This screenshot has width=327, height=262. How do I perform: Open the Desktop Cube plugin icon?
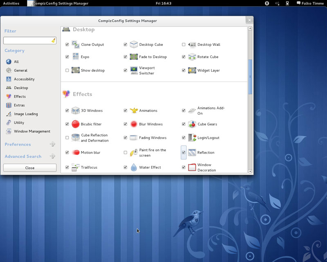click(134, 45)
